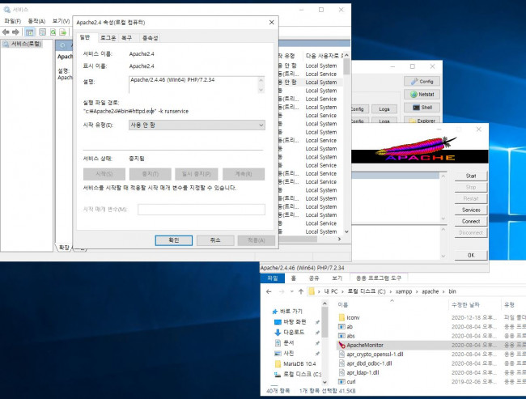
Task: Click the back arrow in Services toolbar
Action: 6,32
